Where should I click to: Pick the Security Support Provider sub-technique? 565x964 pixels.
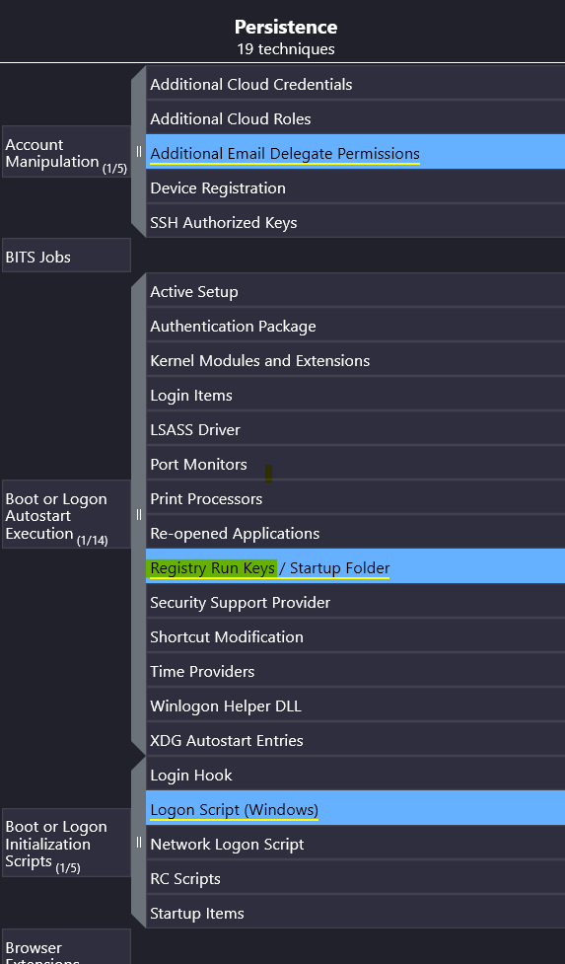click(x=356, y=601)
